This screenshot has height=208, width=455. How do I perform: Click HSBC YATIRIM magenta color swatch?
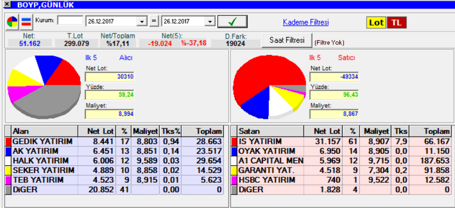pyautogui.click(x=234, y=180)
